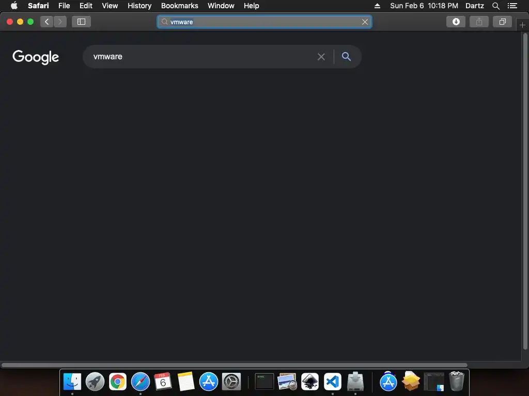Click the Google logo
Image resolution: width=529 pixels, height=396 pixels.
36,57
